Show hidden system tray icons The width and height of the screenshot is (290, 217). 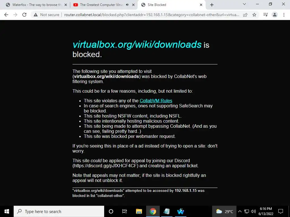click(x=240, y=211)
